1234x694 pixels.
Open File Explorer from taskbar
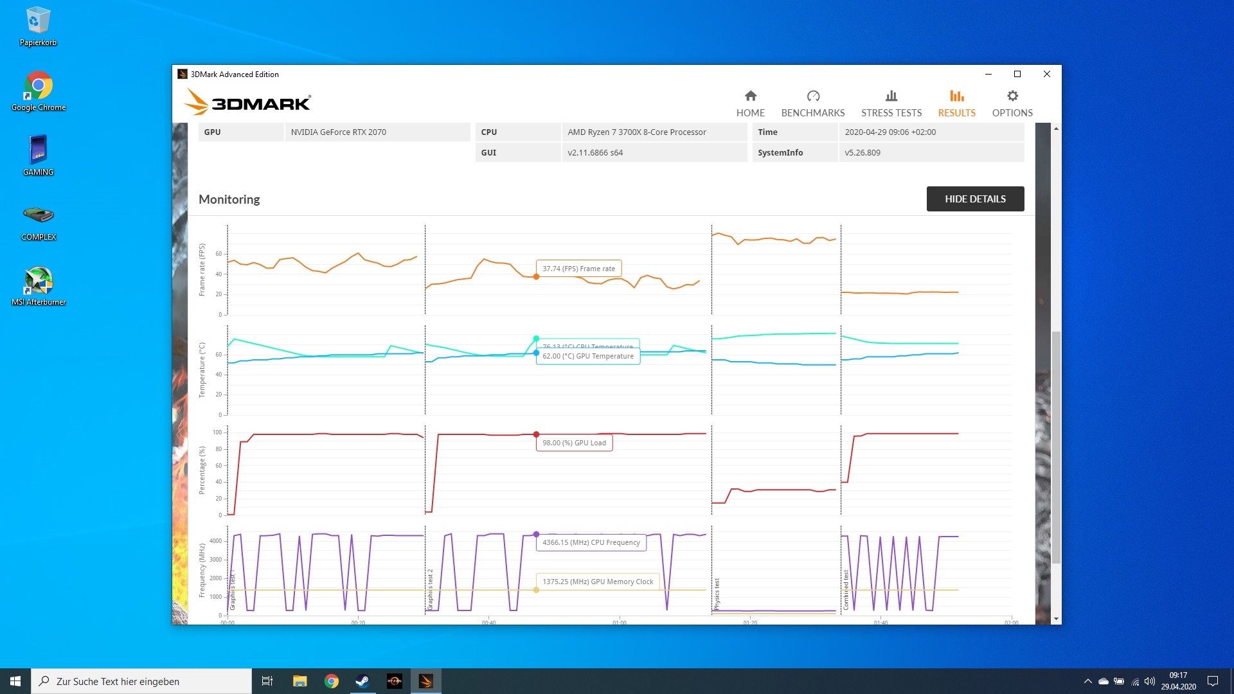[300, 681]
